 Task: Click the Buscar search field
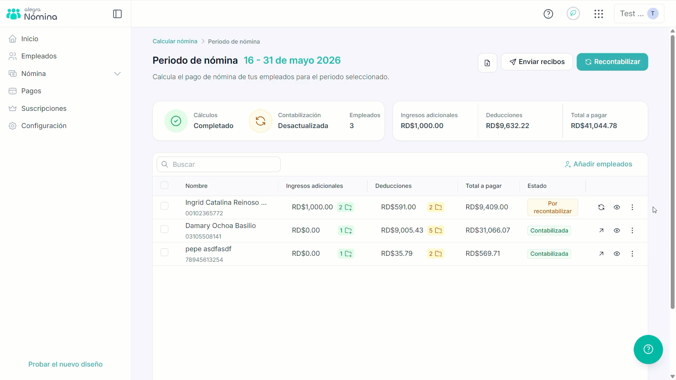click(x=219, y=164)
